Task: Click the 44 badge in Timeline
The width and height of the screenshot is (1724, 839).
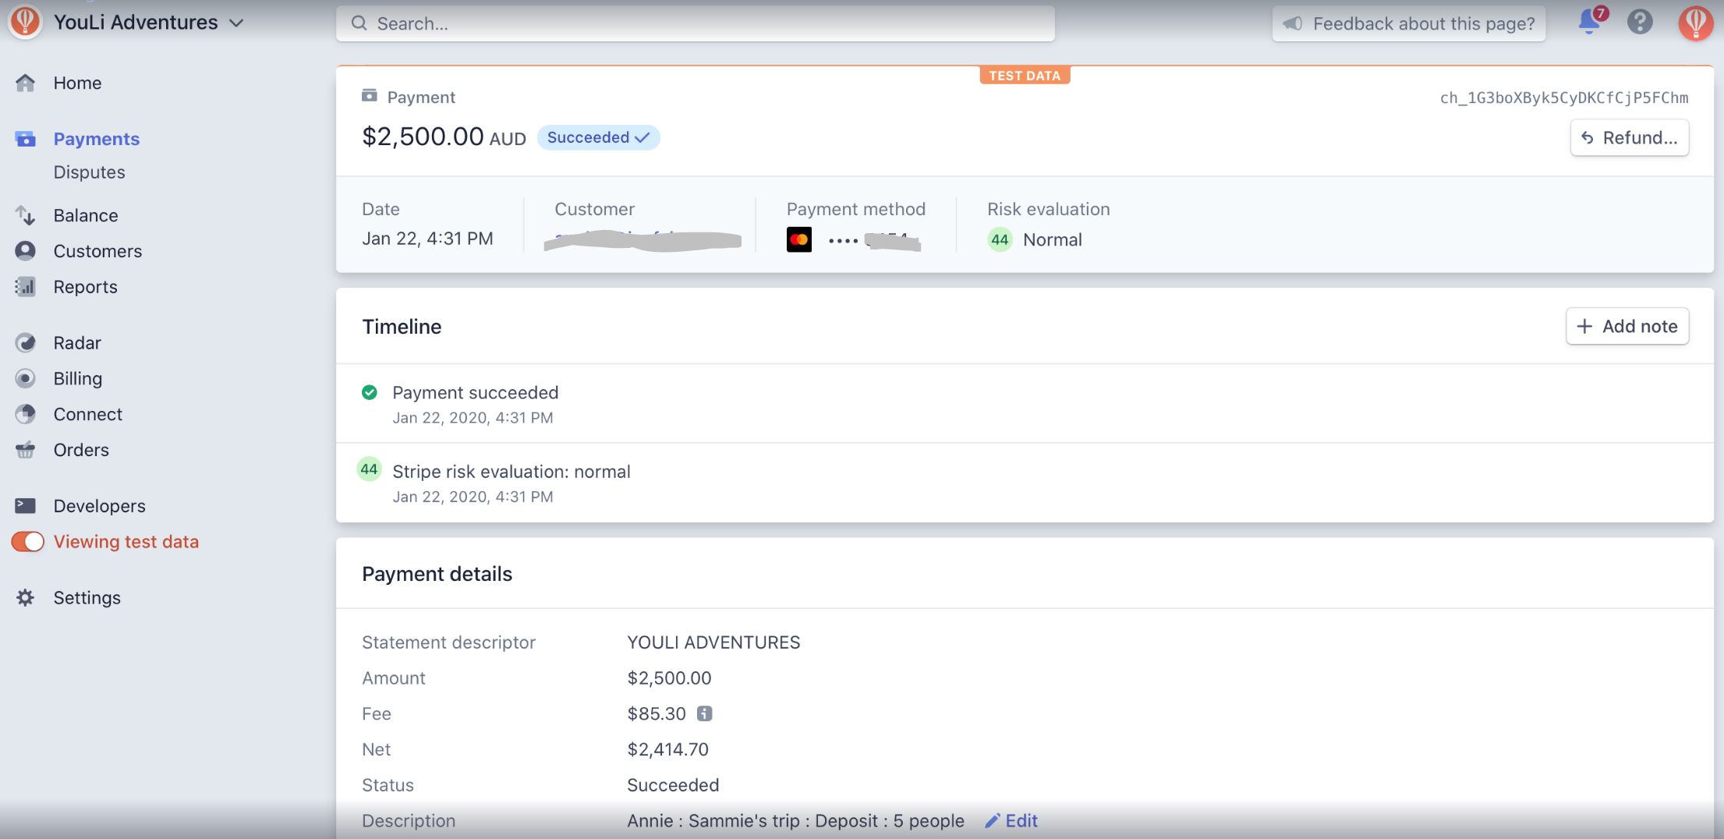Action: (x=369, y=469)
